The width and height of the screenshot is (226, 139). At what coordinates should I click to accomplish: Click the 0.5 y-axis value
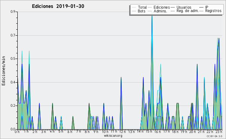(13, 59)
